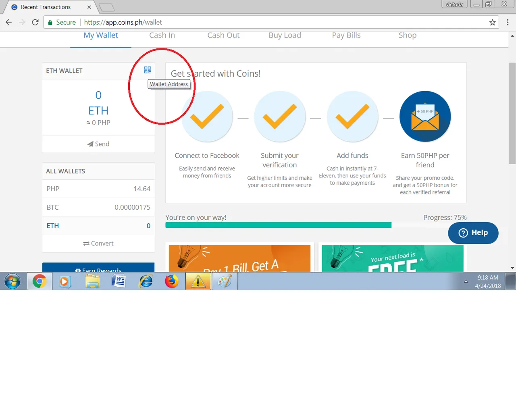The image size is (516, 402).
Task: Open Microsoft Word from the taskbar
Action: 119,281
